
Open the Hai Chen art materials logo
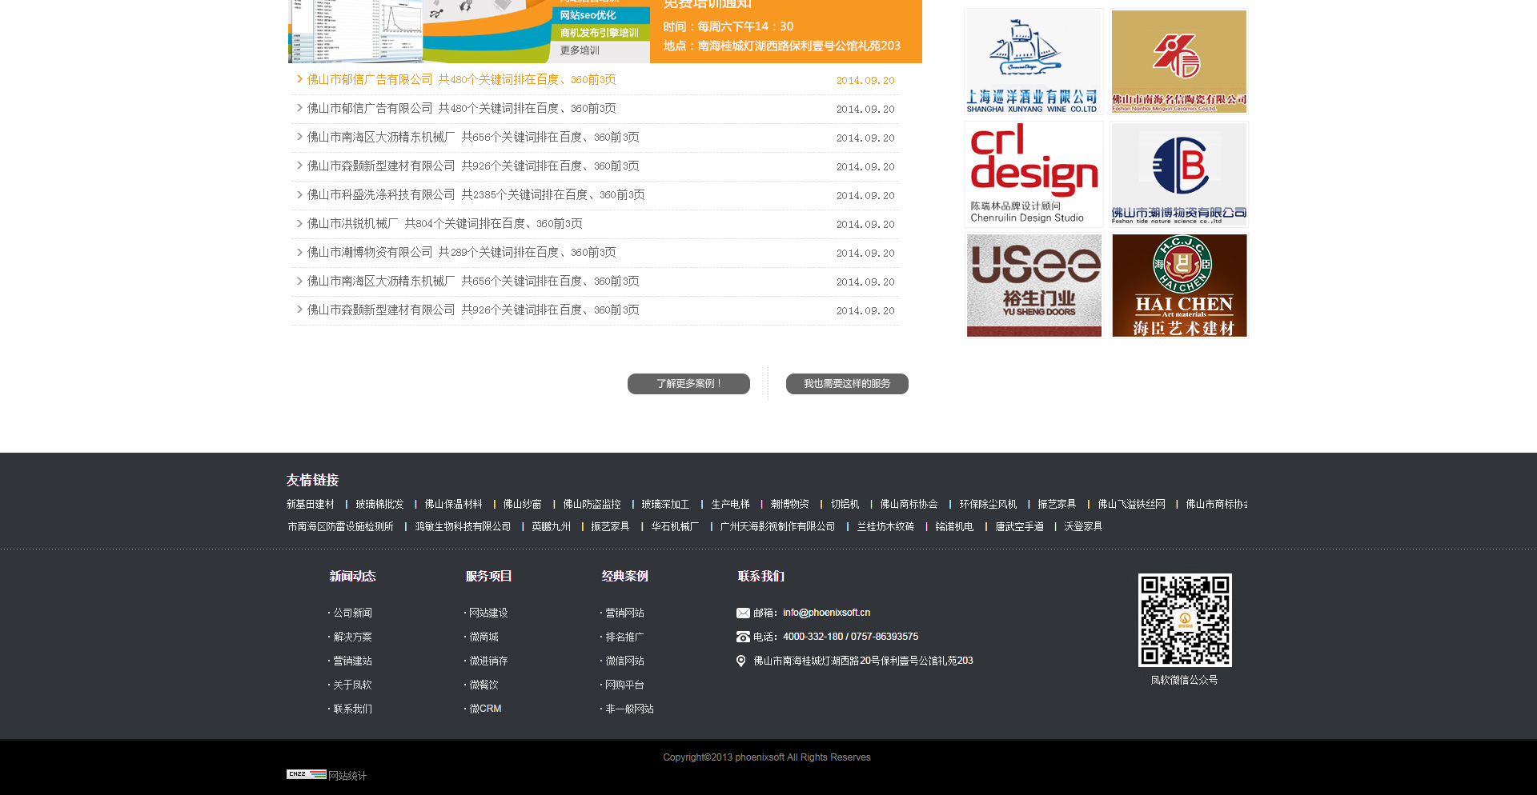coord(1178,286)
